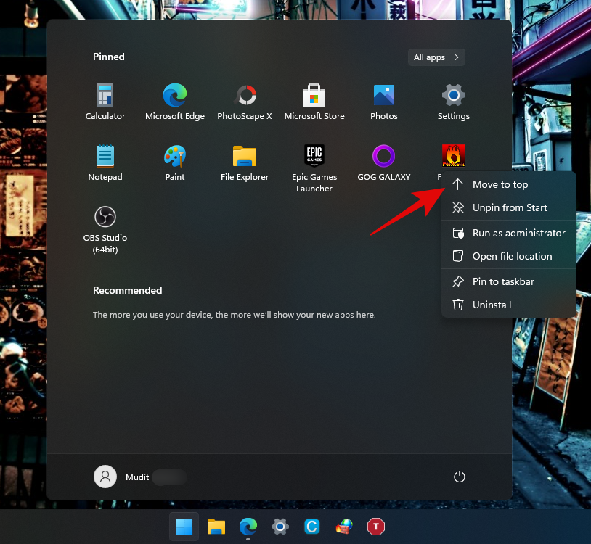Open PhotoScape X pinned app
591x544 pixels.
point(245,102)
